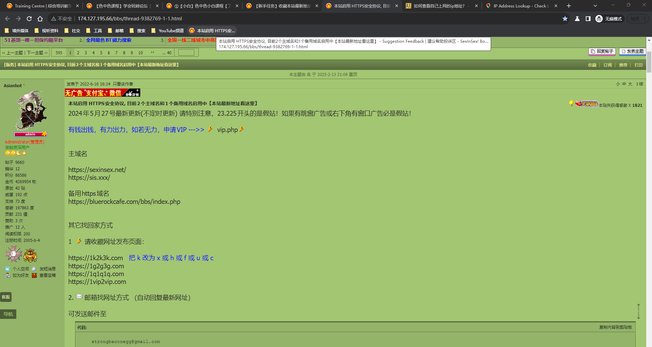652x347 pixels.
Task: Open the YouTube频道 bookmark folder
Action: (167, 31)
